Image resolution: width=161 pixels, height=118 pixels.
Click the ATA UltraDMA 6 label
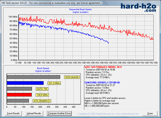tap(42, 101)
